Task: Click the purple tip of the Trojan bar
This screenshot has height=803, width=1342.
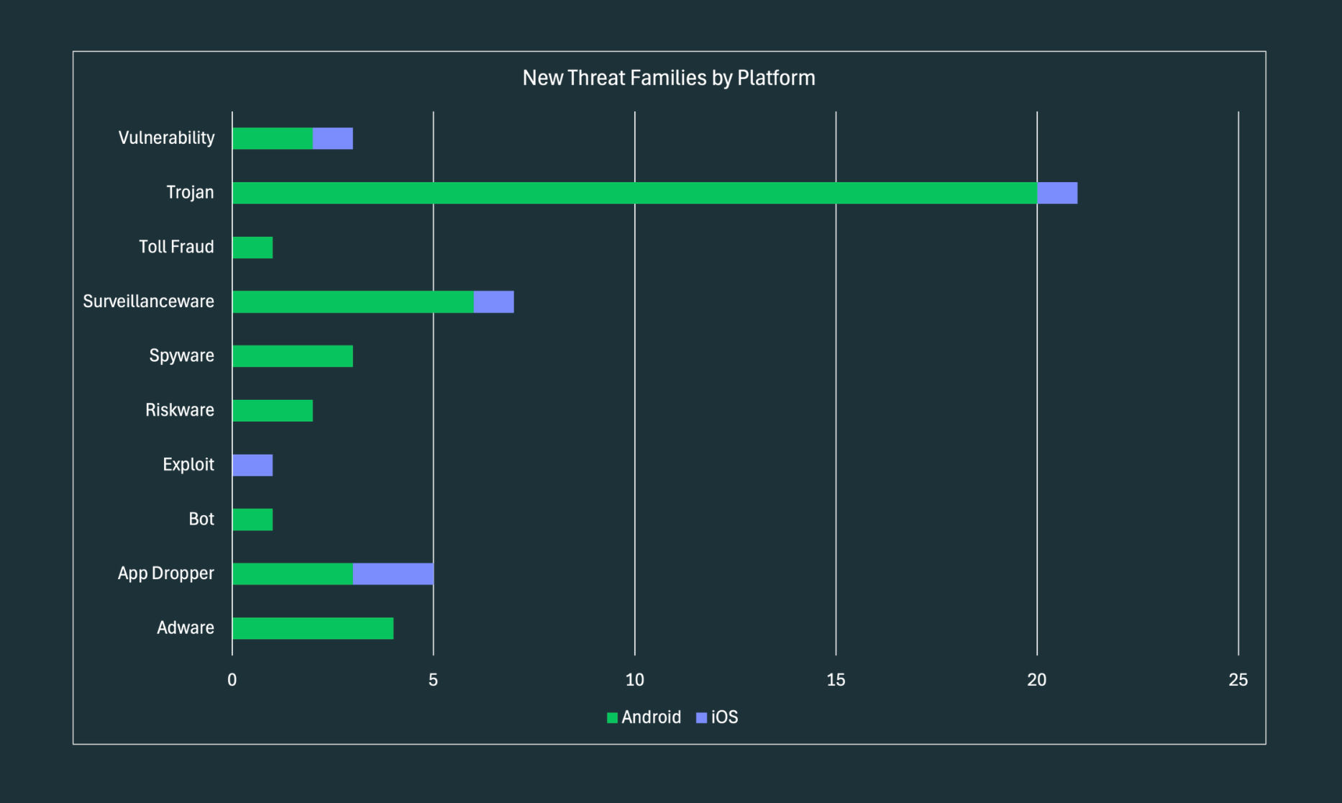Action: 1056,192
